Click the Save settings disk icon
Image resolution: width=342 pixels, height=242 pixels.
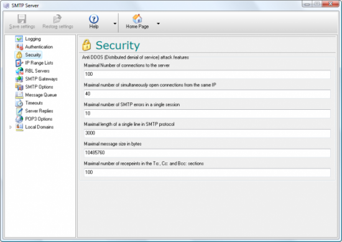pos(22,19)
